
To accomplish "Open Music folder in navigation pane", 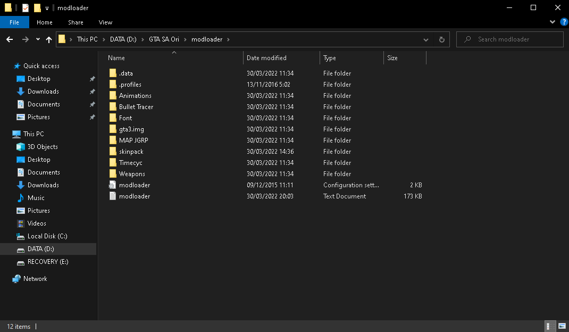I will [36, 198].
